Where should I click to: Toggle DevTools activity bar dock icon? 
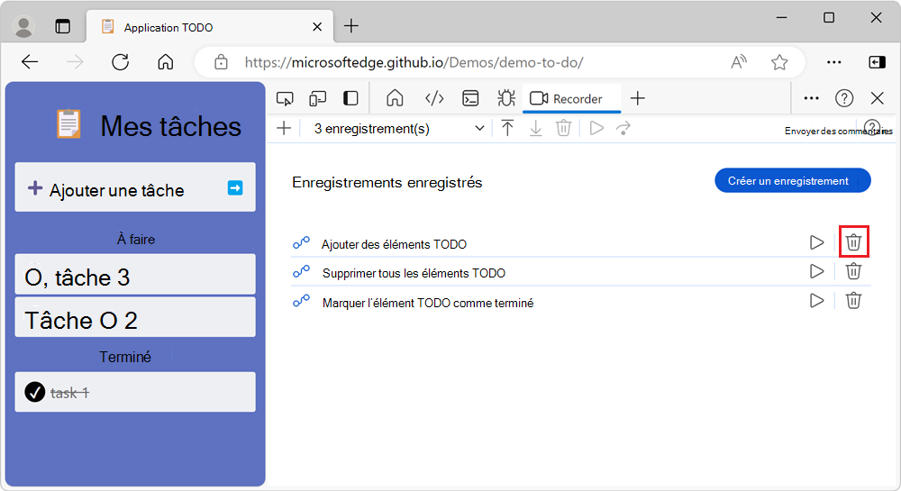tap(350, 99)
